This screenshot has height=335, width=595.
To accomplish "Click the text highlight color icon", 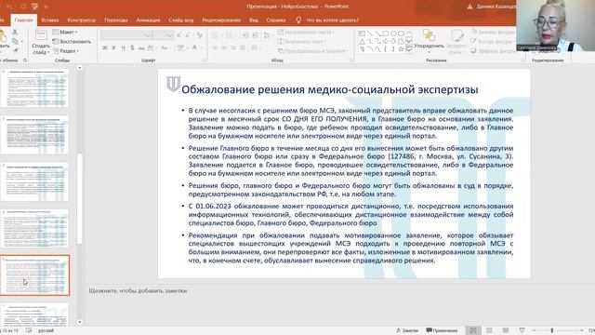I will 180,47.
